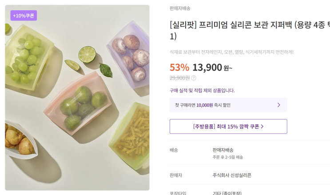Click seller name 주식회사 신성실리콘
The height and width of the screenshot is (195, 330).
(x=232, y=175)
